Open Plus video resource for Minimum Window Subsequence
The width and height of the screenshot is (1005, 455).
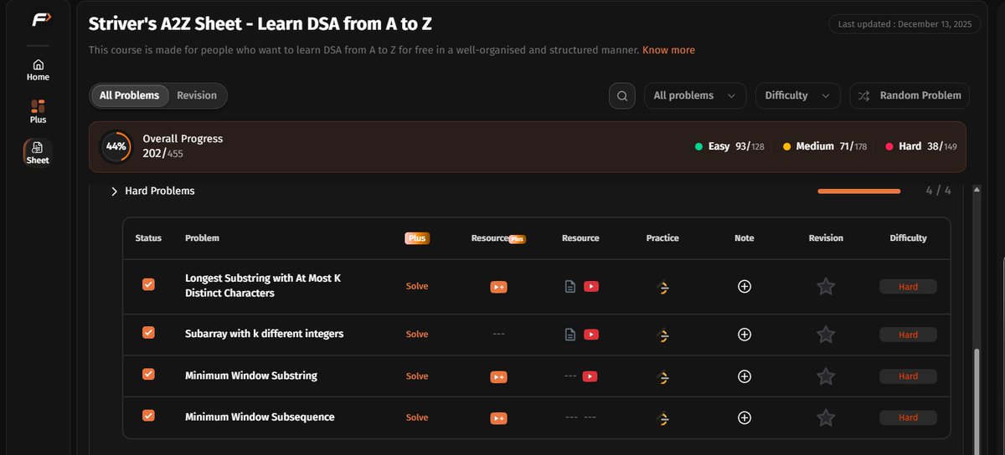(x=498, y=418)
